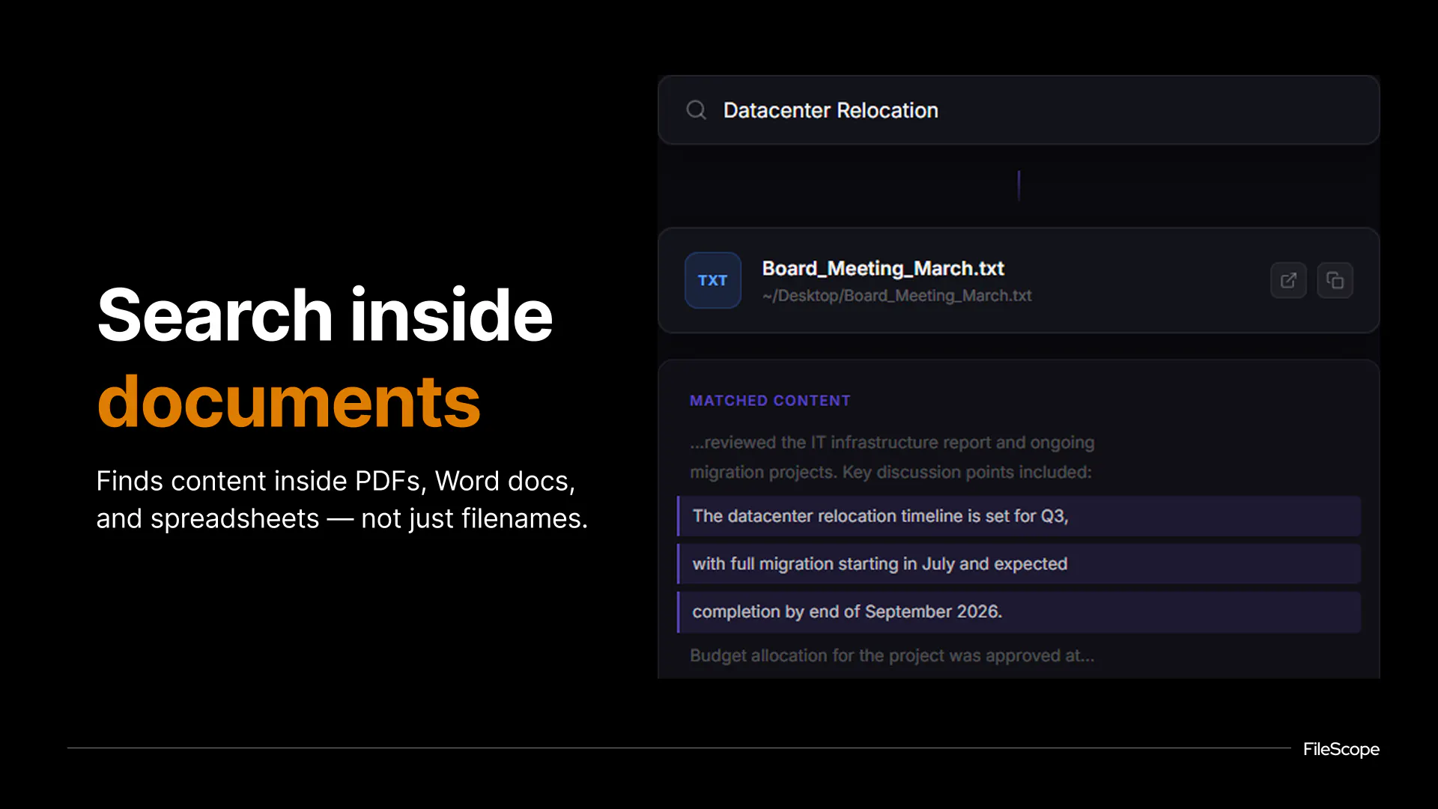Click the orange 'documents' headline word
Viewport: 1438px width, 809px height.
coord(288,402)
